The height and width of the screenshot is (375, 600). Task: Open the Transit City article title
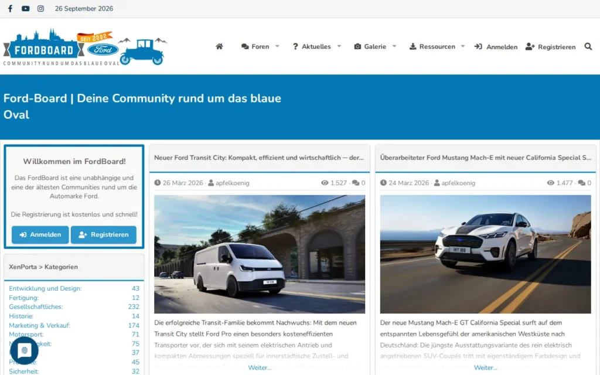coord(259,158)
